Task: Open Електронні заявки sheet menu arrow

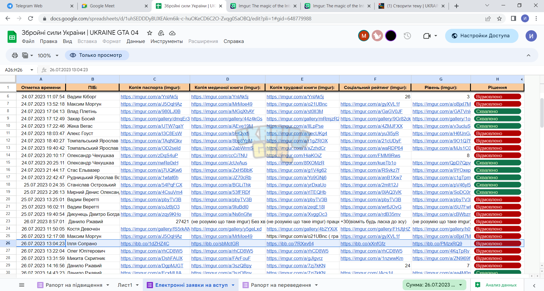Action: [233, 285]
